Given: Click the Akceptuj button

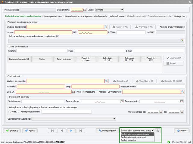Looking at the screenshot, I should coord(12,130).
